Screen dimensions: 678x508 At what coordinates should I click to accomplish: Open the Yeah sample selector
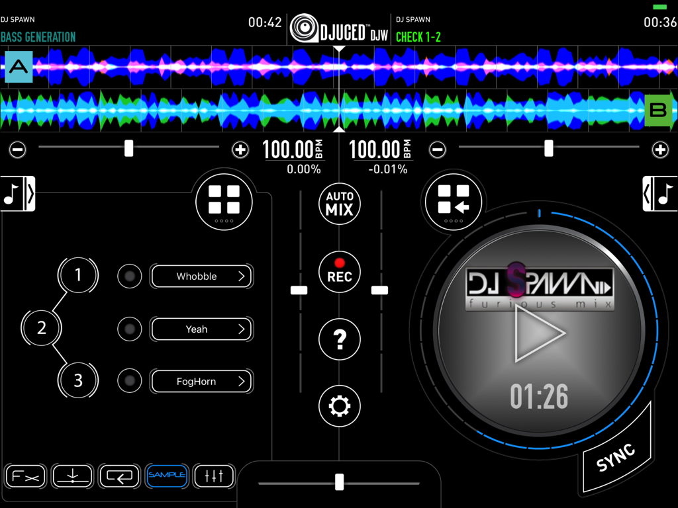point(202,329)
